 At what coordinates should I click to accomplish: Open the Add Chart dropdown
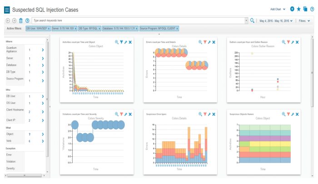coord(279,9)
